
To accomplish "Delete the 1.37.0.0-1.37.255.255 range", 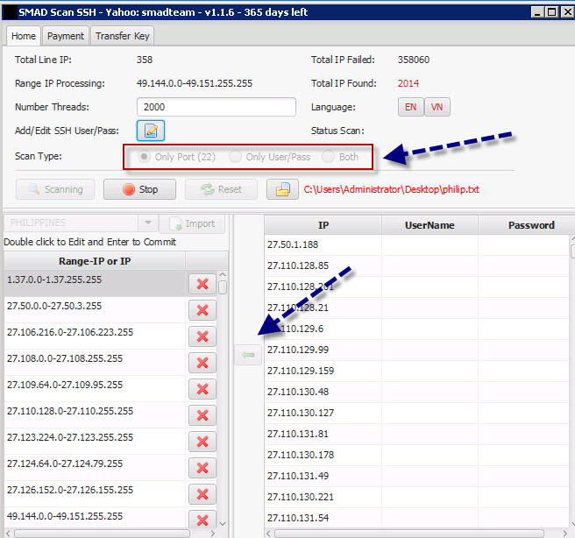I will coord(202,284).
